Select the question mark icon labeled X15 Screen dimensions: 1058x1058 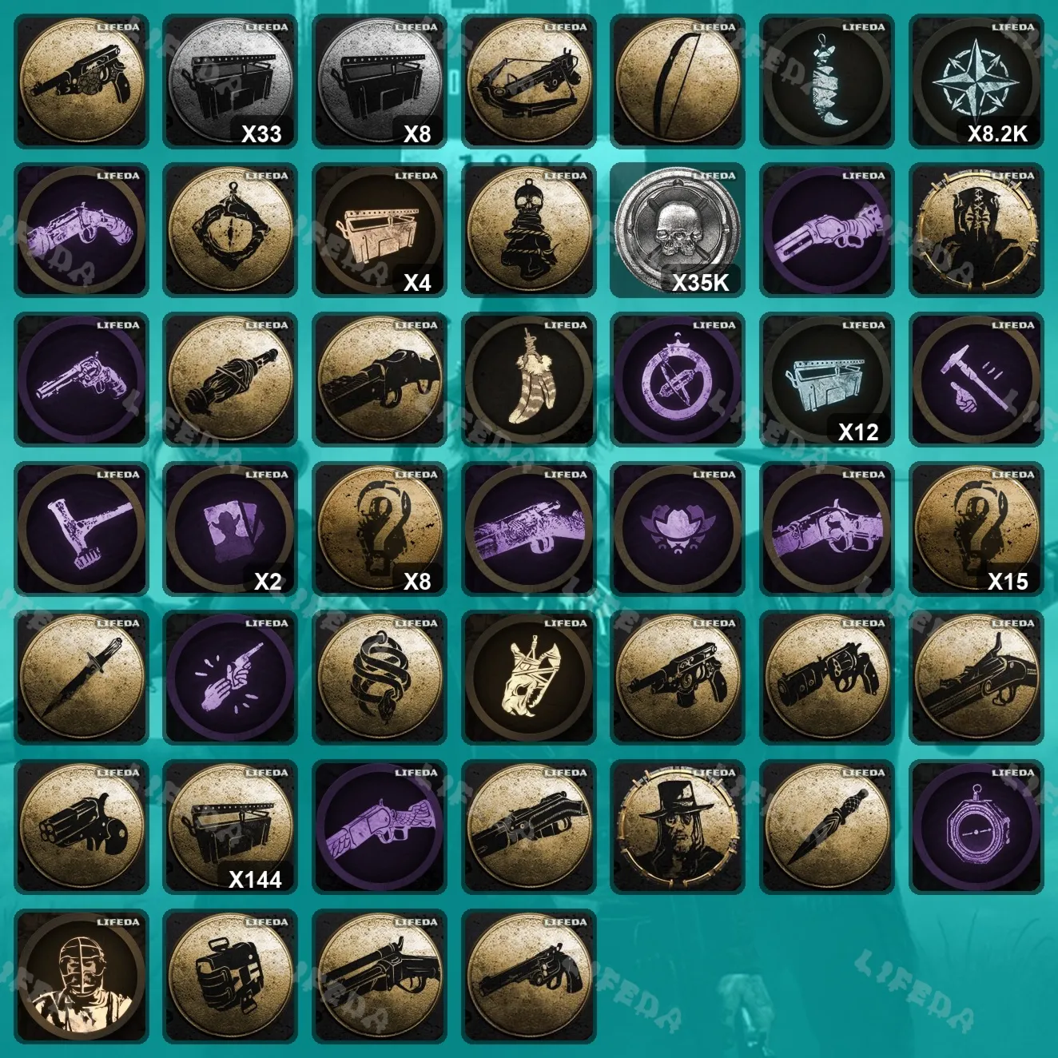(x=976, y=529)
